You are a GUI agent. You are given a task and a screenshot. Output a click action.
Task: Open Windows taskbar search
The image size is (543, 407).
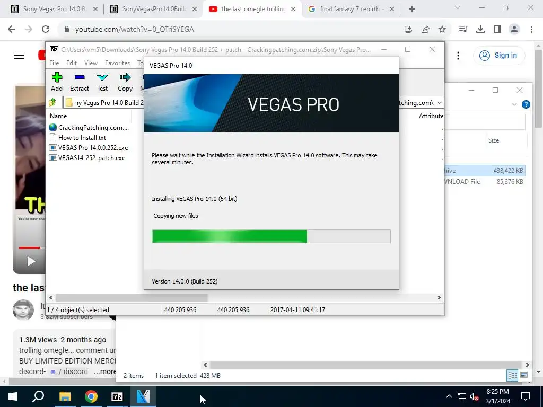pyautogui.click(x=38, y=396)
